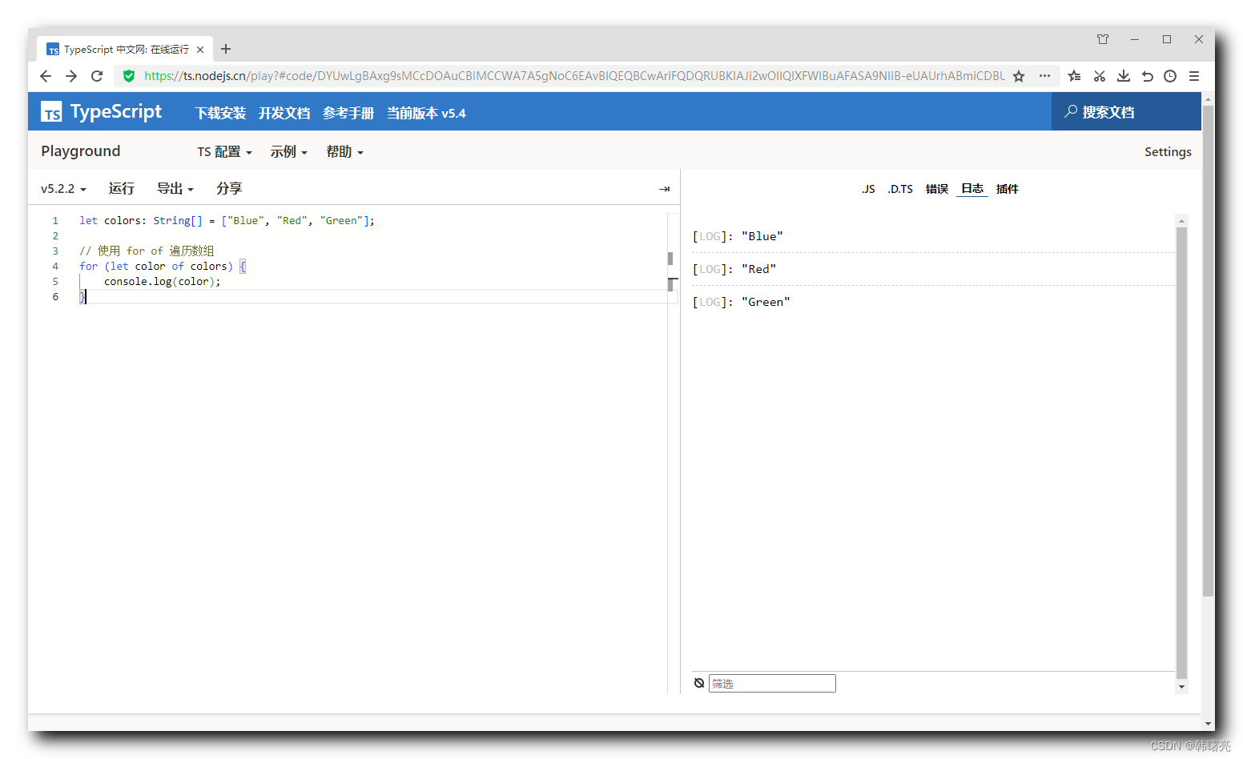Image resolution: width=1243 pixels, height=759 pixels.
Task: Open the v5.2.2 version dropdown
Action: coord(63,189)
